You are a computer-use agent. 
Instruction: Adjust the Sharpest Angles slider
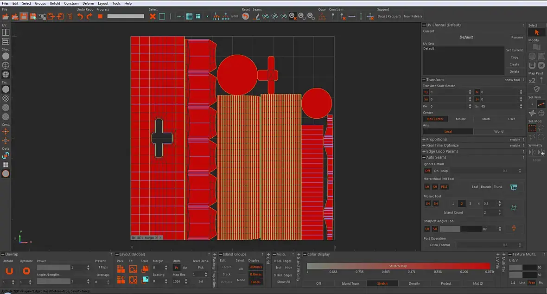click(x=460, y=229)
